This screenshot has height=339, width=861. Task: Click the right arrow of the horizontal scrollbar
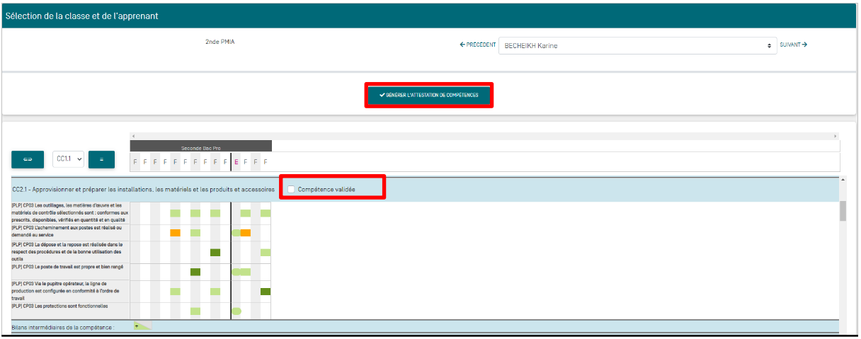pos(836,136)
